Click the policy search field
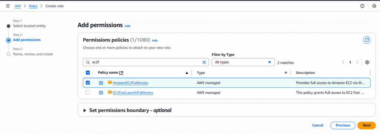 146,62
